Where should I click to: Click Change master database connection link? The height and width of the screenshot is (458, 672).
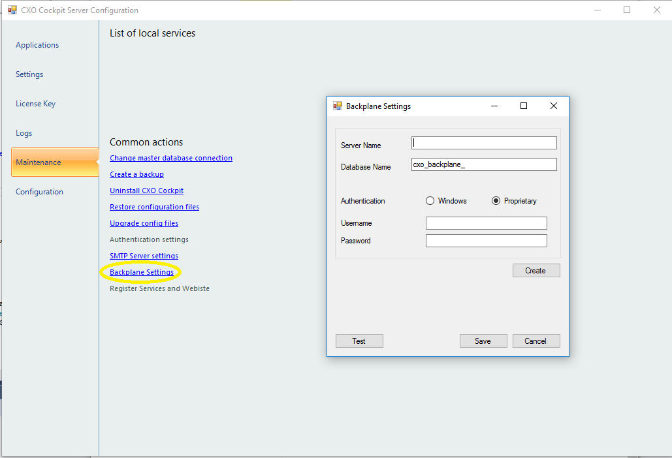tap(171, 158)
